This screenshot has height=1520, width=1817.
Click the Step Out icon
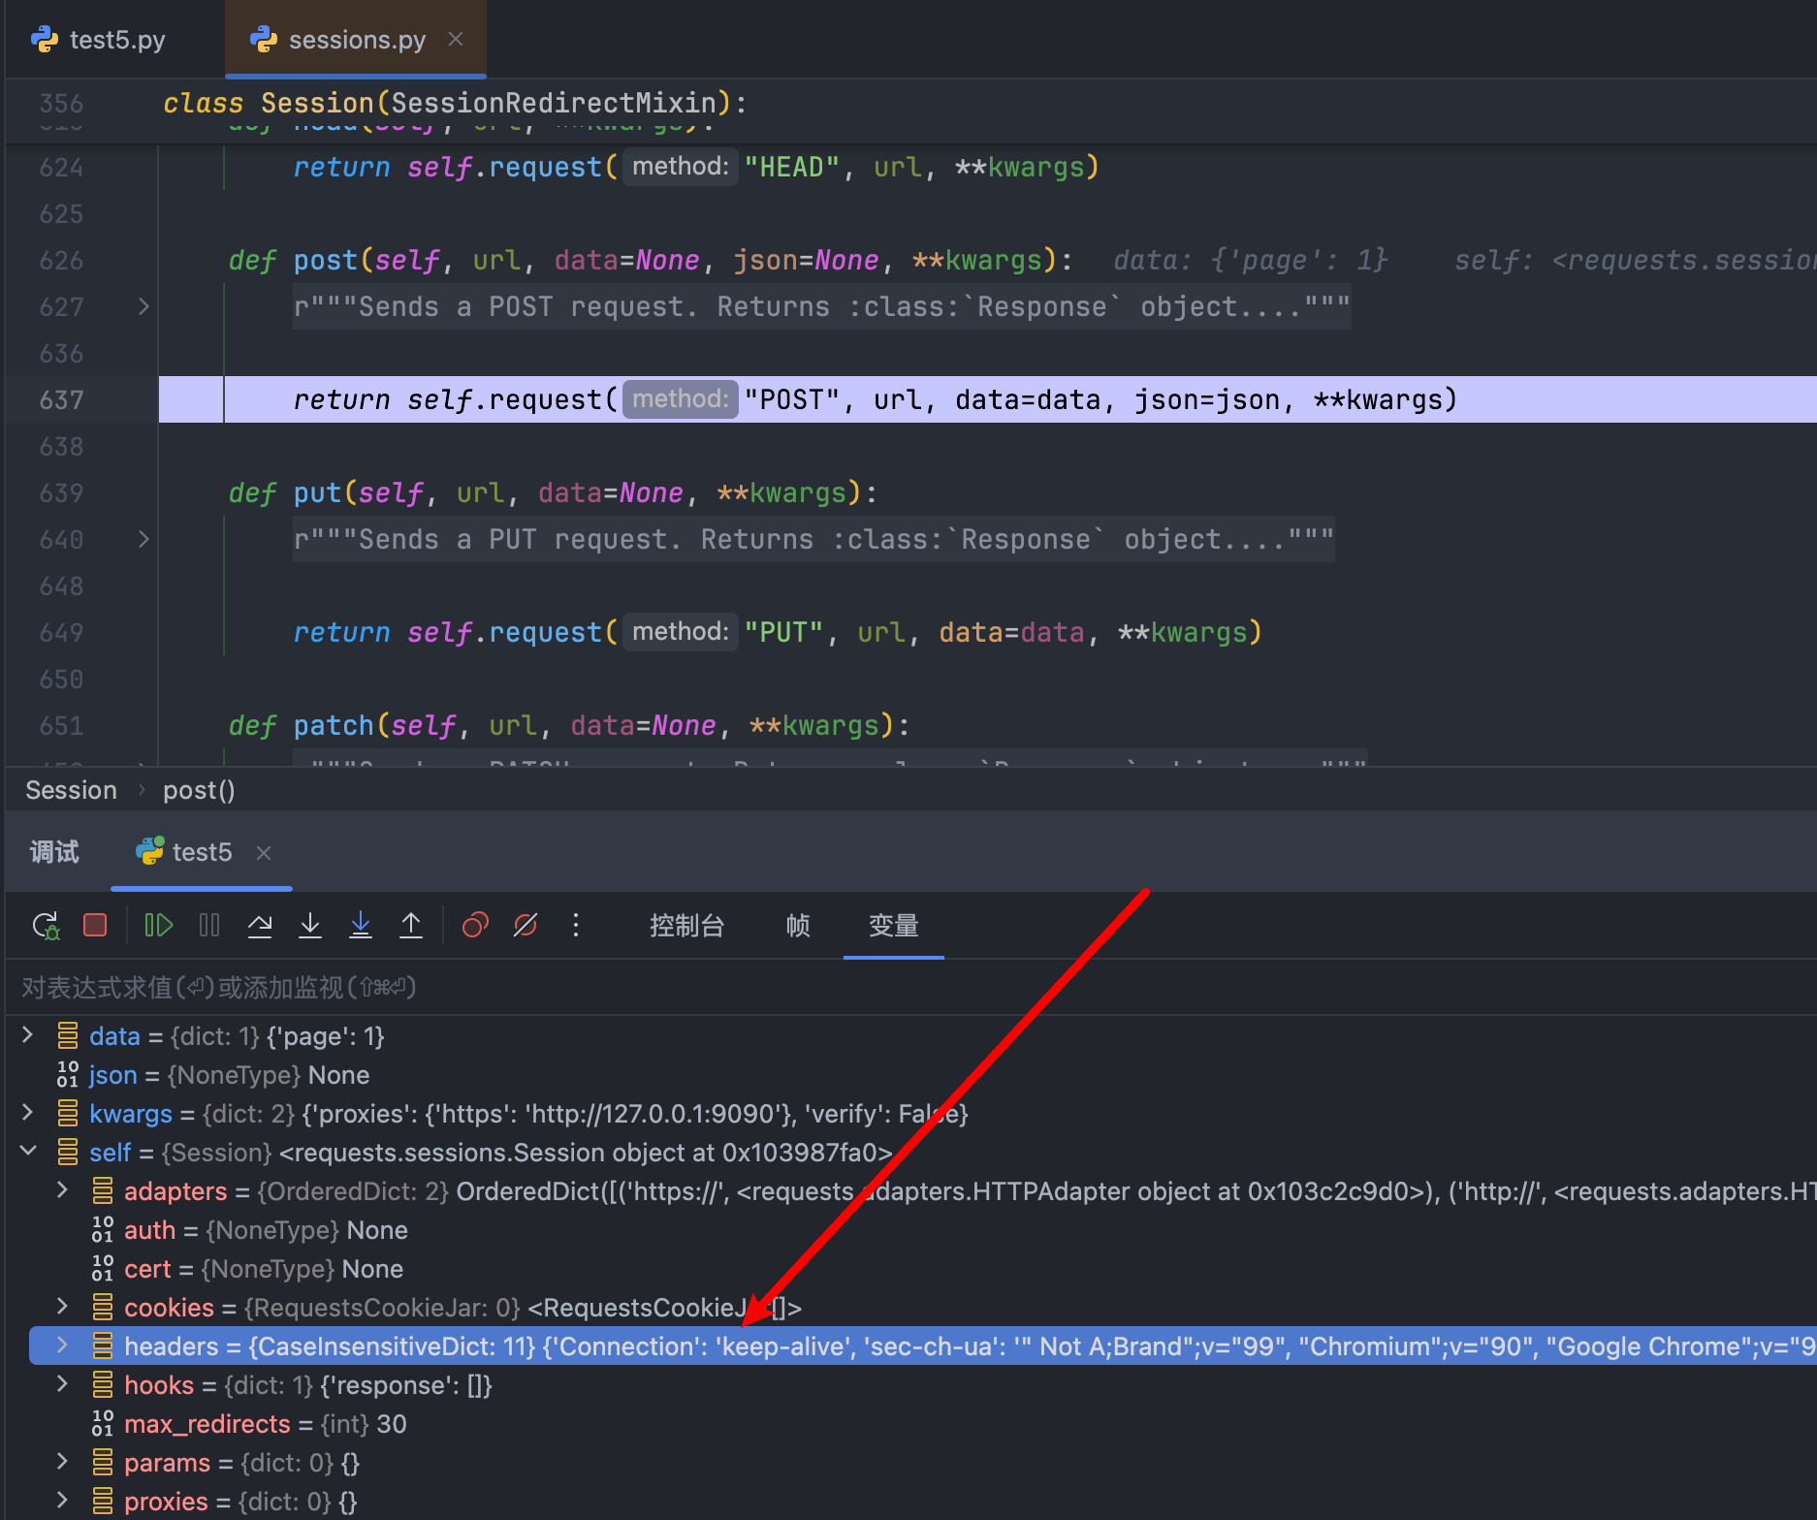pos(411,926)
